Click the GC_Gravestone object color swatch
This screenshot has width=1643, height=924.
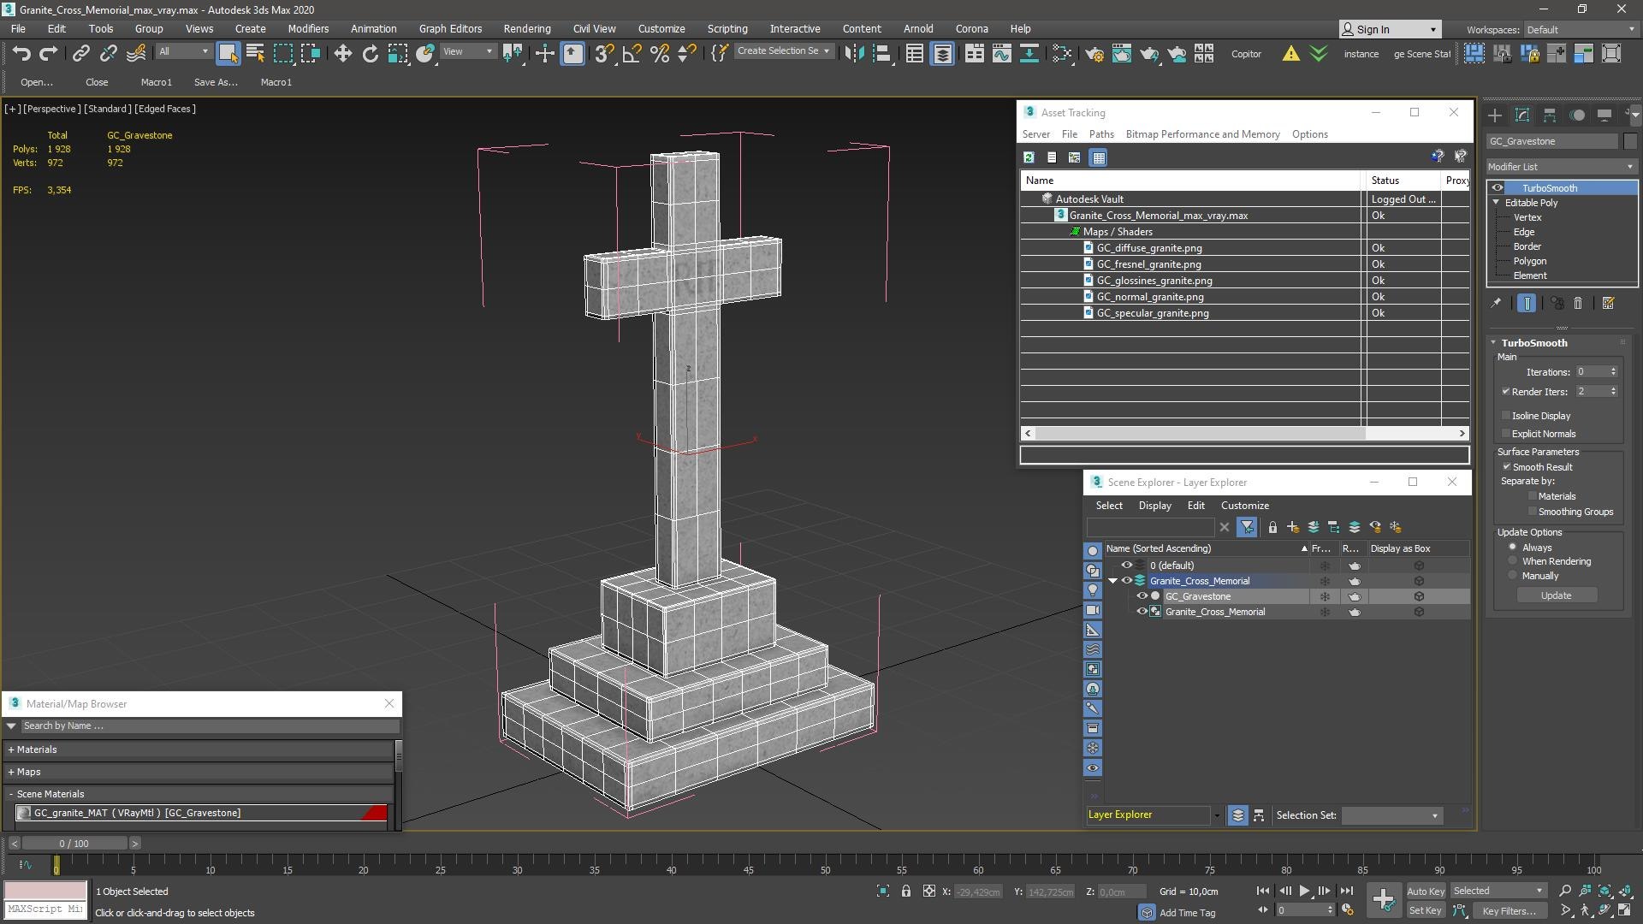pos(1629,141)
